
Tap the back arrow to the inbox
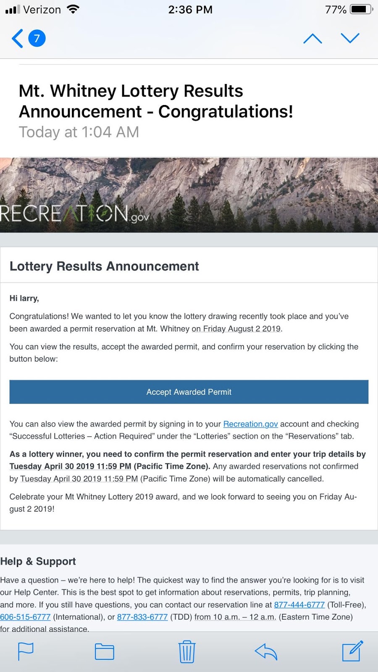point(17,39)
